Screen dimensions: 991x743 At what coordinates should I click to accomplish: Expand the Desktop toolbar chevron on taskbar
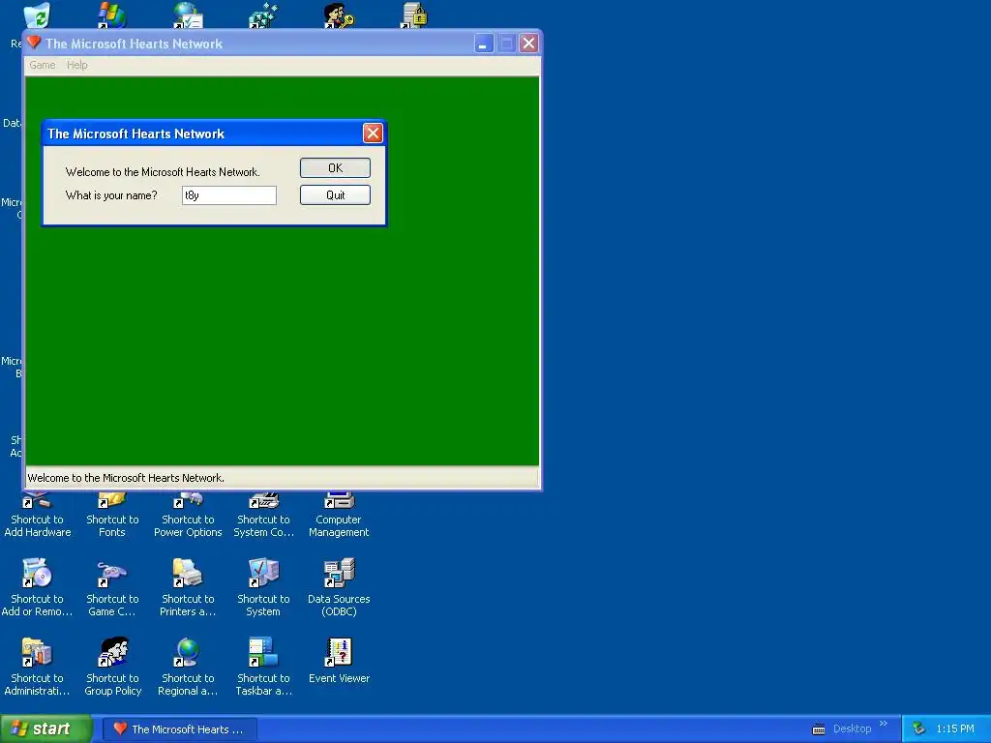884,724
